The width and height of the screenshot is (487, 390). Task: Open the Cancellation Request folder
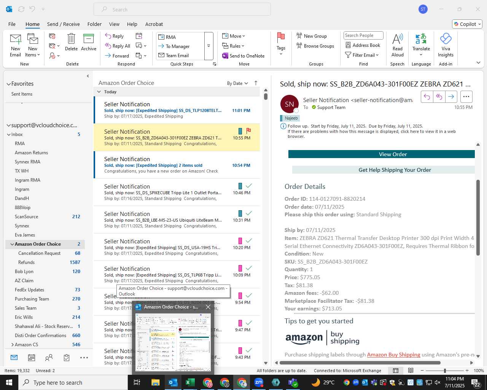click(39, 253)
